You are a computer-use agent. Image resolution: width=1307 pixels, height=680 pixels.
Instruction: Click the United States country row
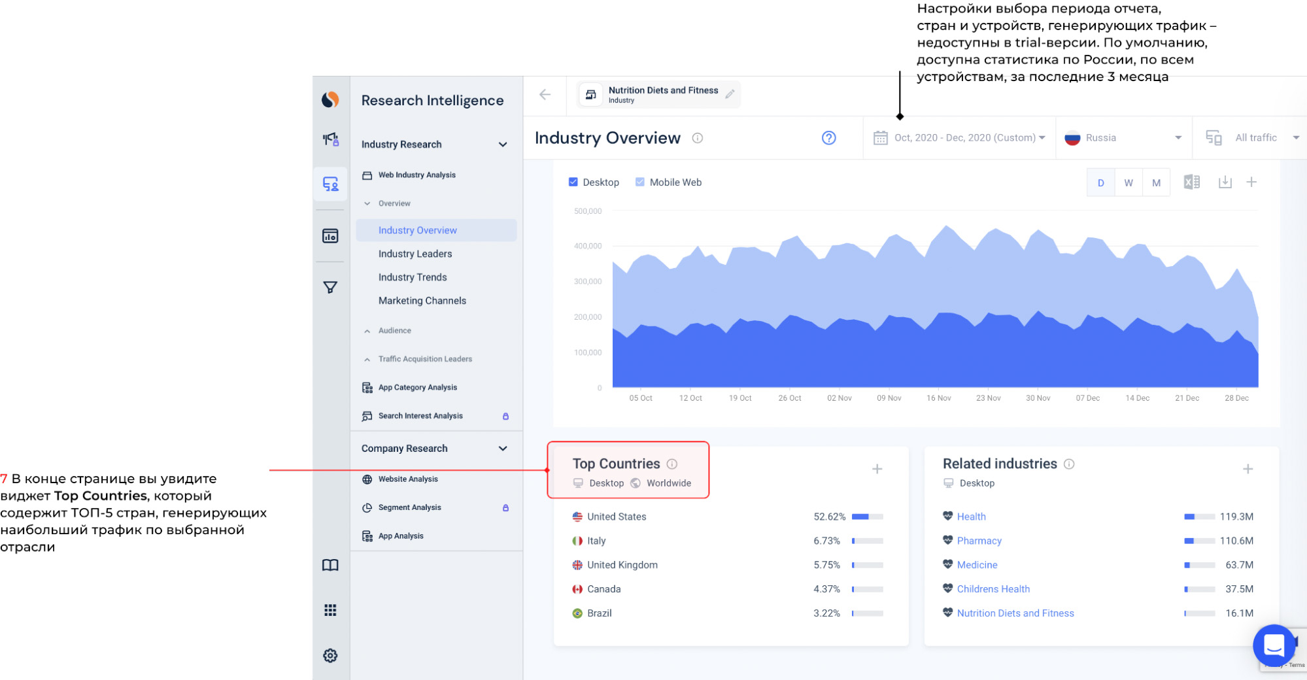(728, 517)
